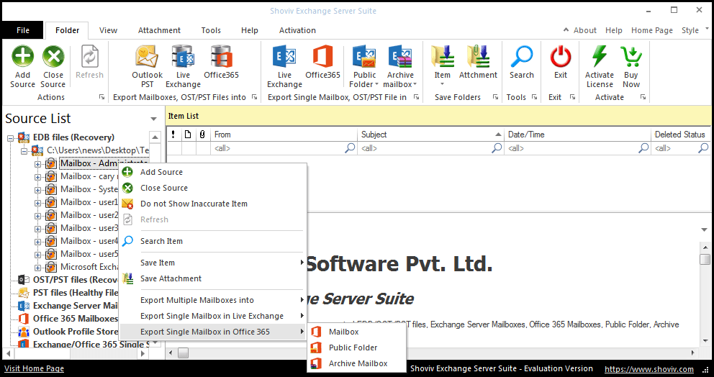Switch to the Tools ribbon tab
The height and width of the screenshot is (377, 714).
[211, 30]
